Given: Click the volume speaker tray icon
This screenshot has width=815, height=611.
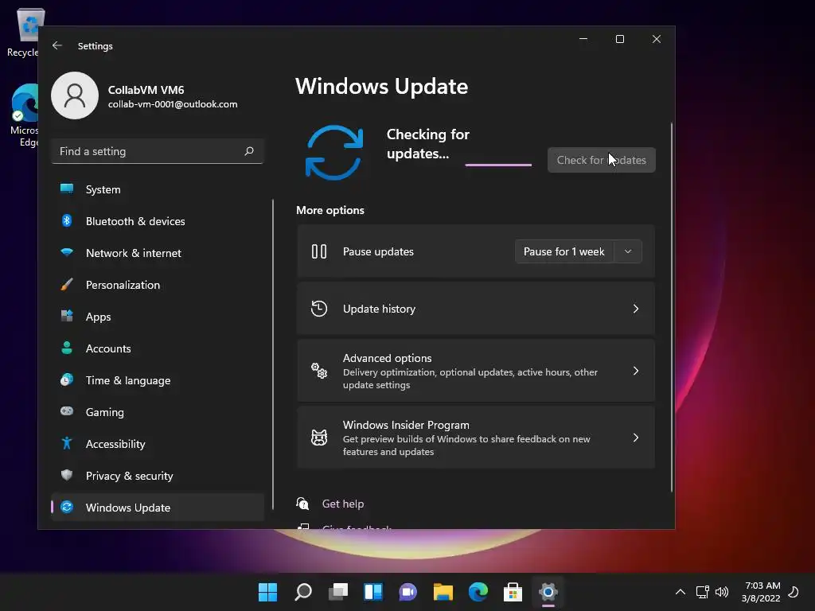Looking at the screenshot, I should (x=722, y=592).
